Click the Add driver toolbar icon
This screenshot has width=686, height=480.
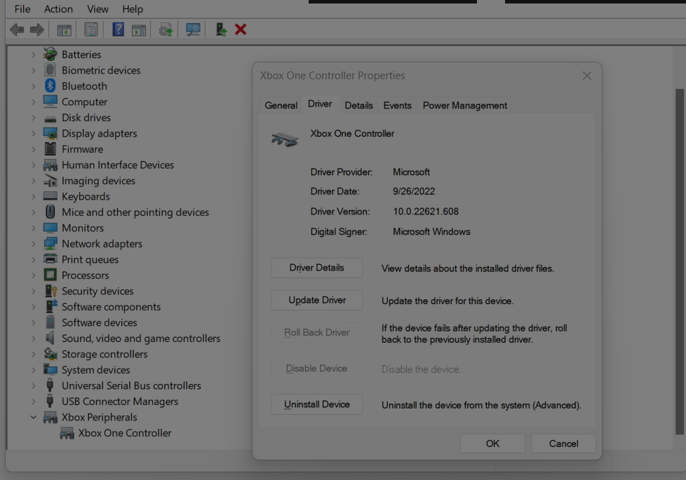point(220,29)
